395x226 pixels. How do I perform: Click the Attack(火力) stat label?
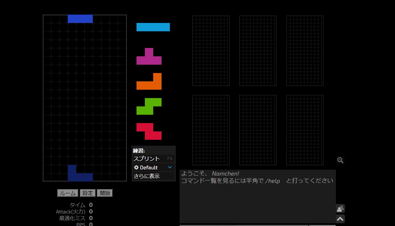point(71,212)
